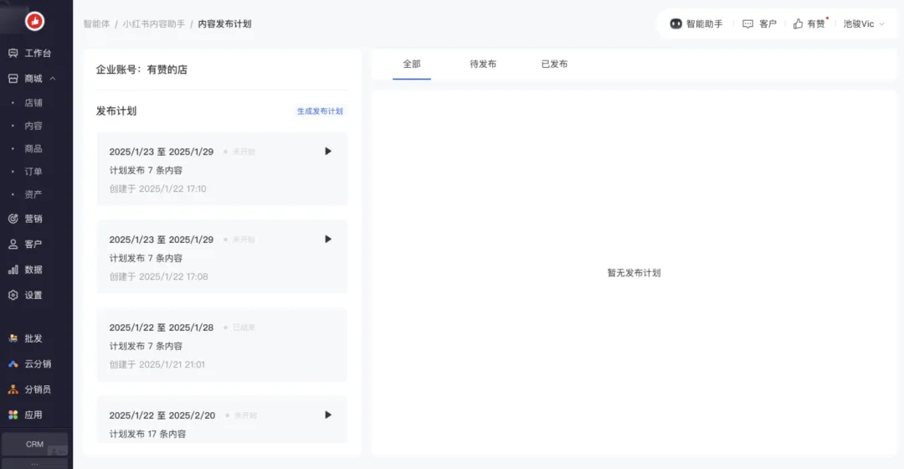
Task: Click the 营销 marketing icon in sidebar
Action: pyautogui.click(x=13, y=219)
